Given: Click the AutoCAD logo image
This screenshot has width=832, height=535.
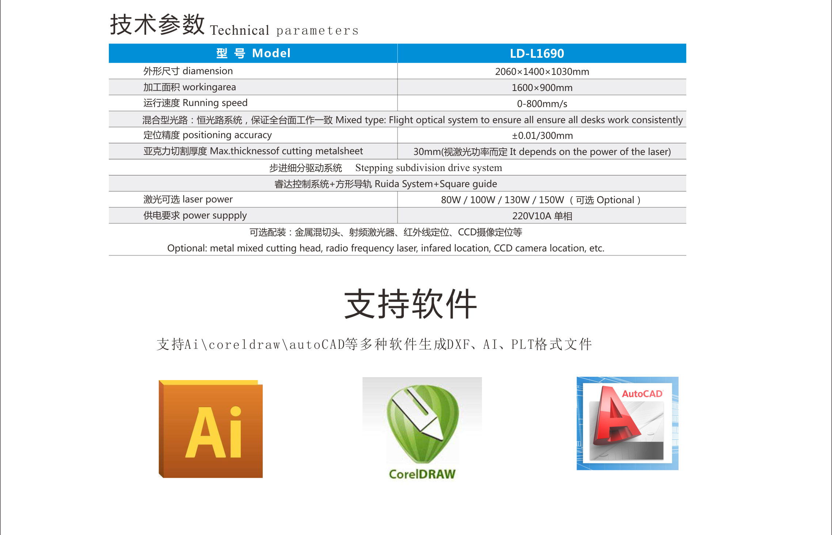Looking at the screenshot, I should (x=627, y=424).
